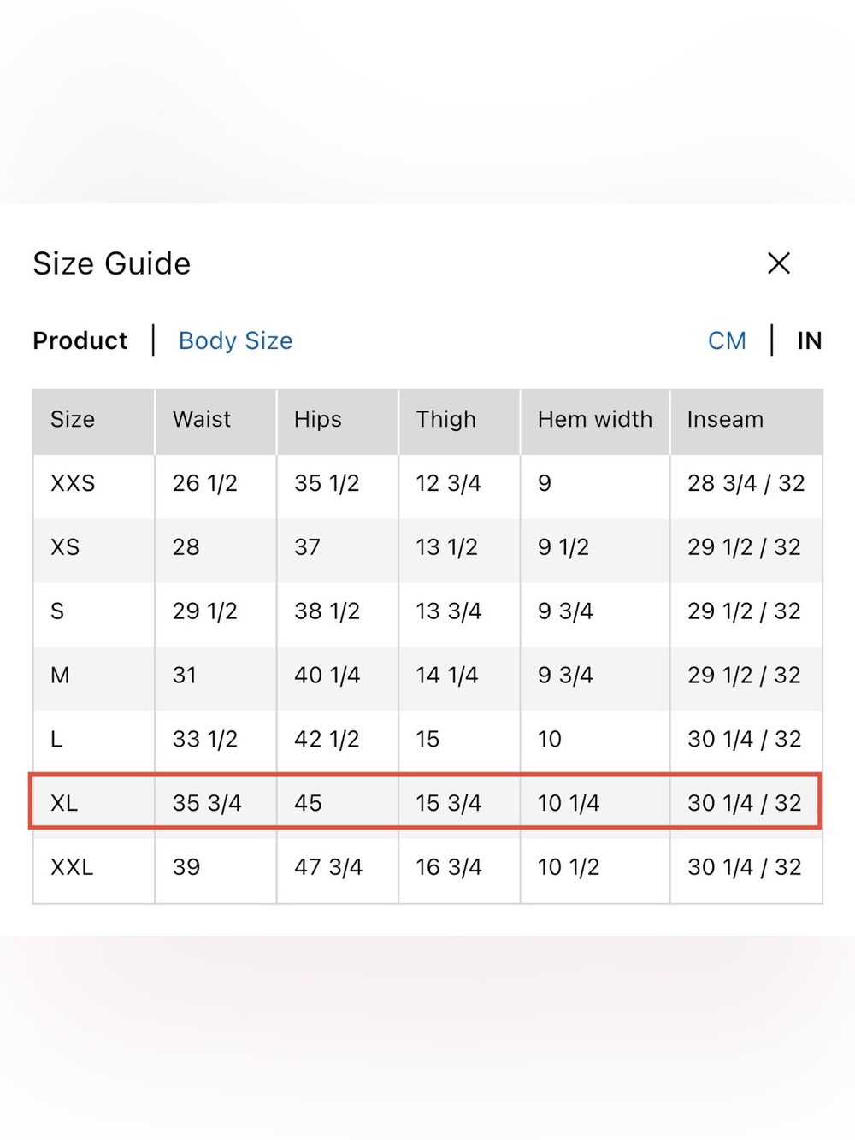Switch units to CM
855x1140 pixels.
[x=727, y=340]
